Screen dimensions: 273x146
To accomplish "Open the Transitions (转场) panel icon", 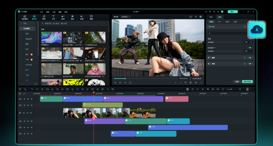I will (63, 17).
